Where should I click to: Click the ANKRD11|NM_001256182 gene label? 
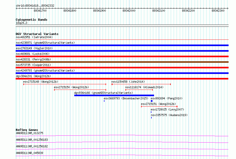32,146
